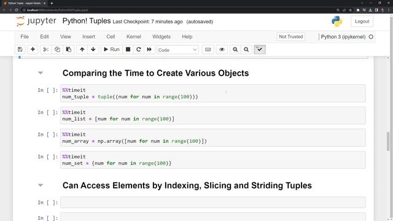Screen dimensions: 393x221
Task: Paste cells below icon
Action: click(x=68, y=50)
